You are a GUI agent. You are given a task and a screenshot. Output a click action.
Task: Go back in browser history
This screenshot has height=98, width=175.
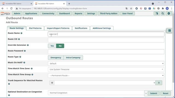[x=2, y=8]
